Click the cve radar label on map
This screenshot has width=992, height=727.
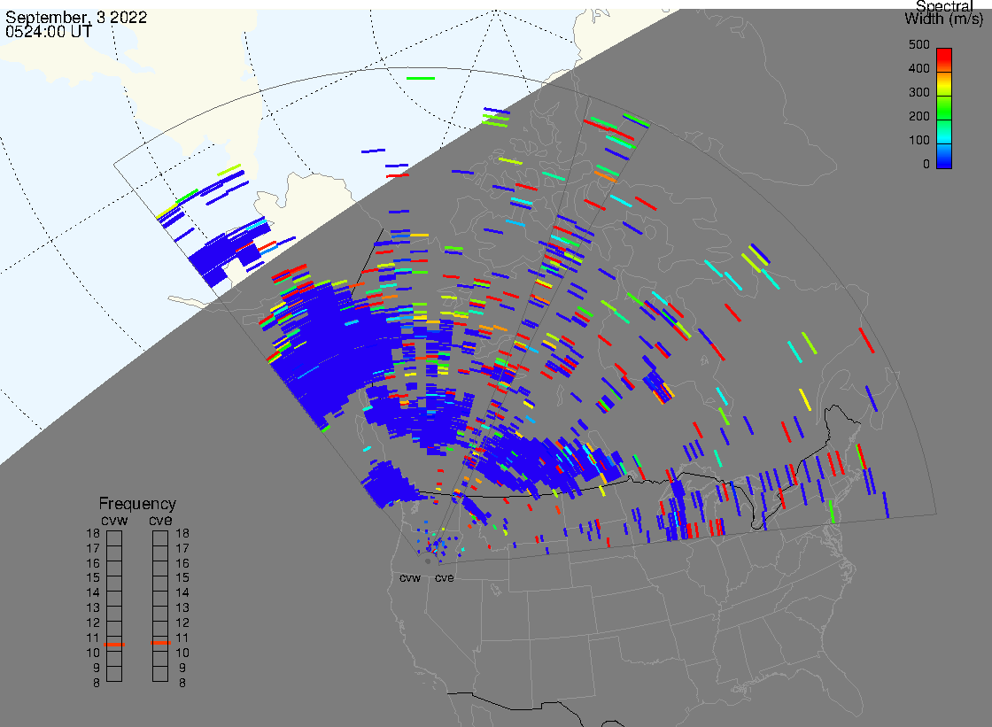tap(444, 578)
